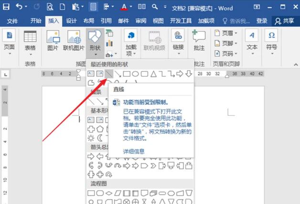Click the 联机图片 (Online Pictures) button
300x204 pixels.
tap(74, 41)
